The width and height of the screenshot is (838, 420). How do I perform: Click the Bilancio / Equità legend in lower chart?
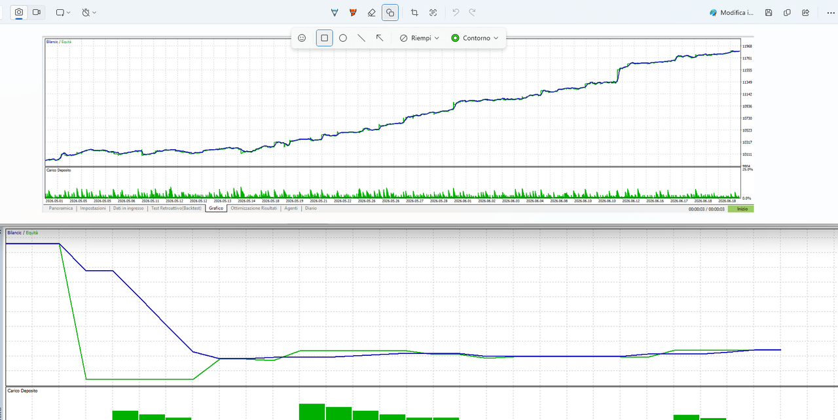pyautogui.click(x=23, y=233)
